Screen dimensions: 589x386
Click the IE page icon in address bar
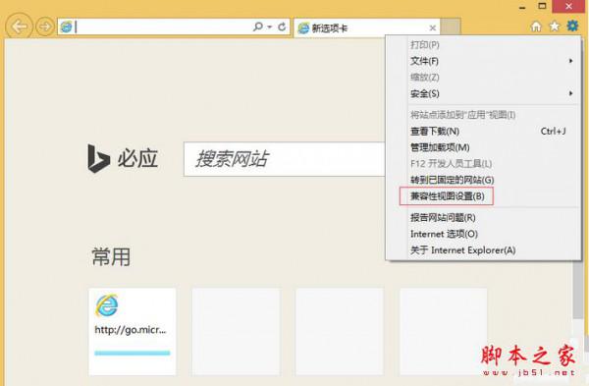coord(67,28)
